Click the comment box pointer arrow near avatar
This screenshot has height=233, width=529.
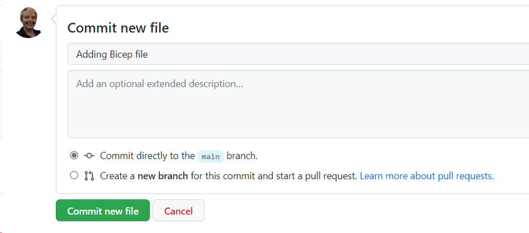54,19
